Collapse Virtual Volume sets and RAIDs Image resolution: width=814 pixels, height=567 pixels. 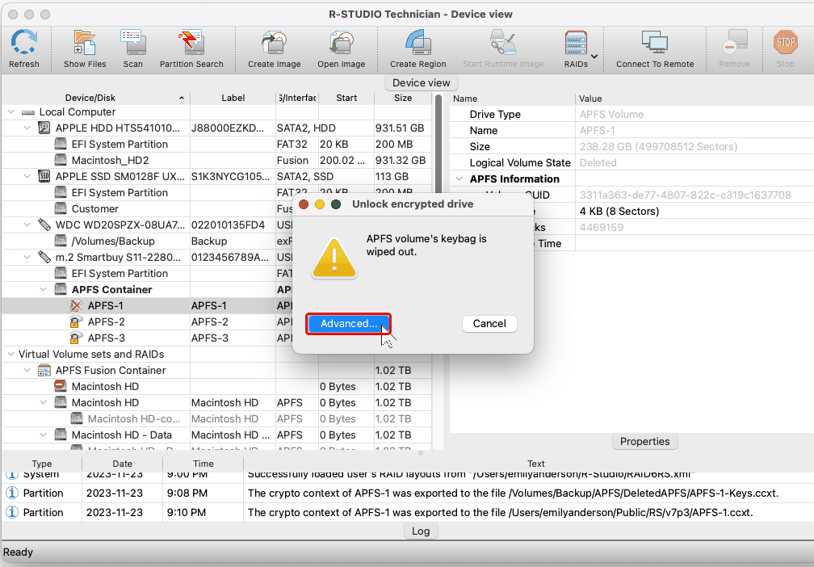[11, 354]
